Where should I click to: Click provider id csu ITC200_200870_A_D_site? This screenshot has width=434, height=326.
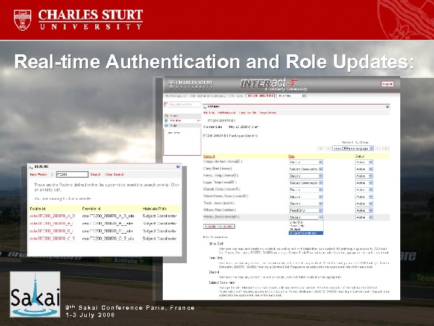108,216
